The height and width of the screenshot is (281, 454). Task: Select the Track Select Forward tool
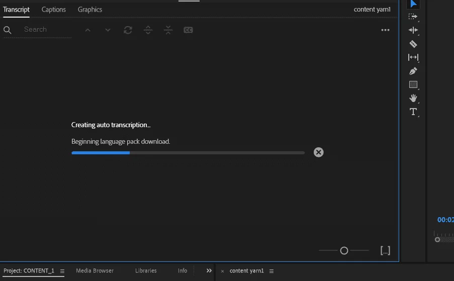413,17
